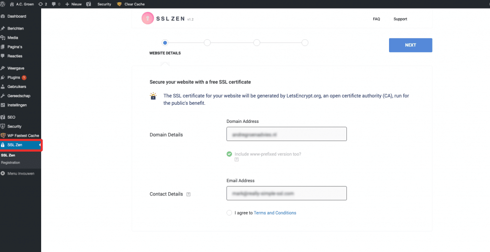Click the Yoast icon in admin bar
Viewport: 490px width, 252px height.
click(x=89, y=4)
